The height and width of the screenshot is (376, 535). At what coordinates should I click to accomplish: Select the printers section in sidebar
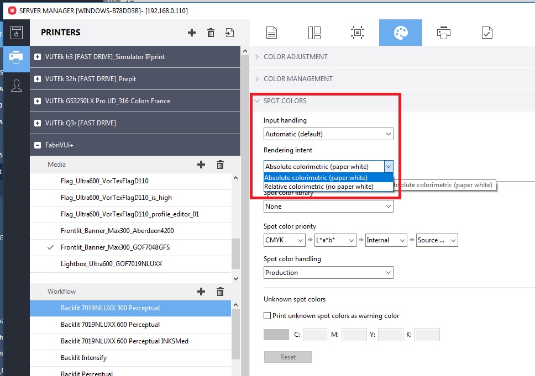(x=17, y=57)
